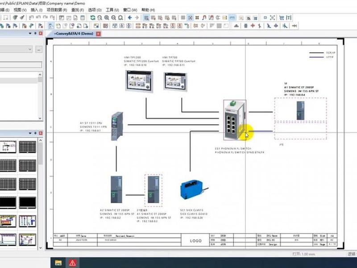The width and height of the screenshot is (357, 268).
Task: Click the upper list scroll-down arrow
Action: click(40, 118)
